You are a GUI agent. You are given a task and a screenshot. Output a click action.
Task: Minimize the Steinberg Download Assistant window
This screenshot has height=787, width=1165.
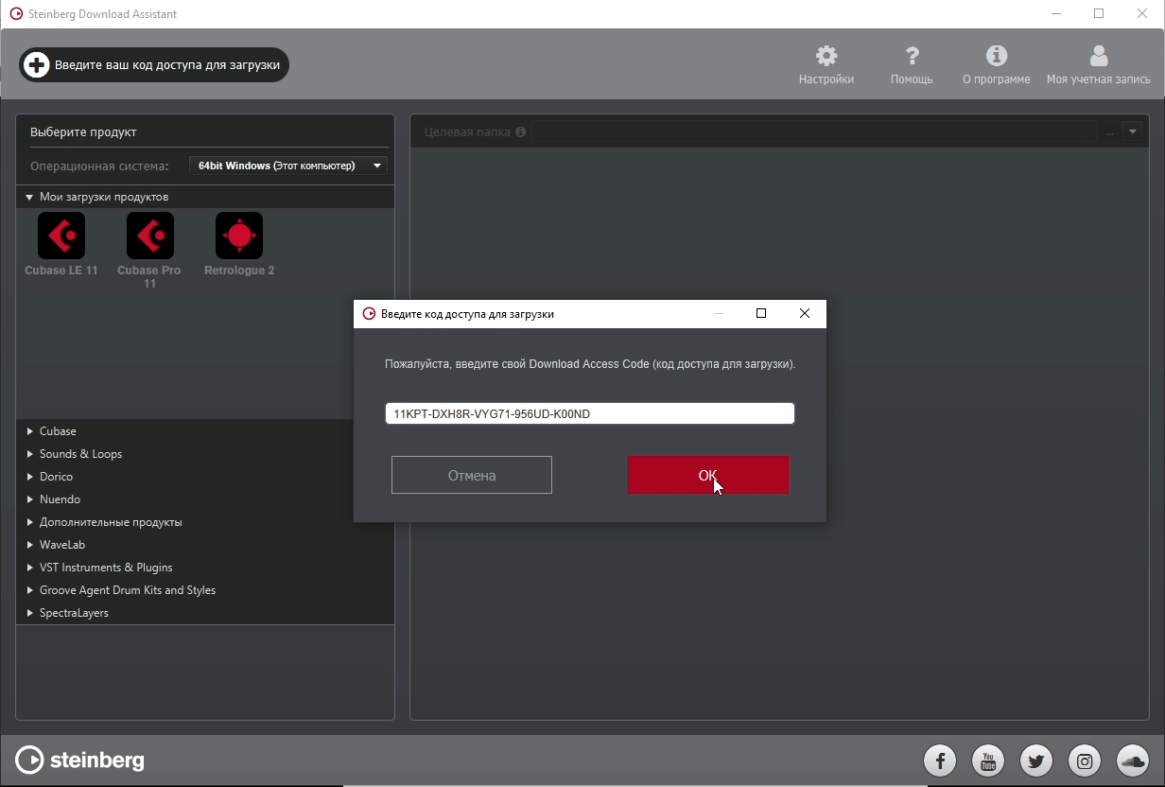tap(1055, 13)
